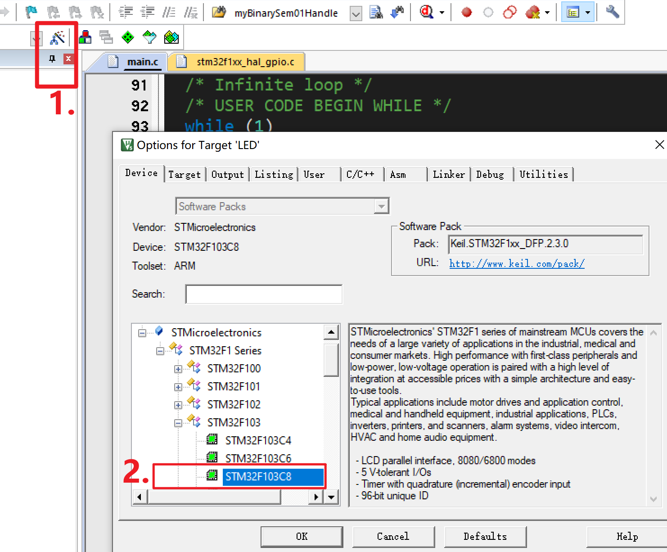Open the Utilities tab
Screen dimensions: 667x552
point(544,175)
